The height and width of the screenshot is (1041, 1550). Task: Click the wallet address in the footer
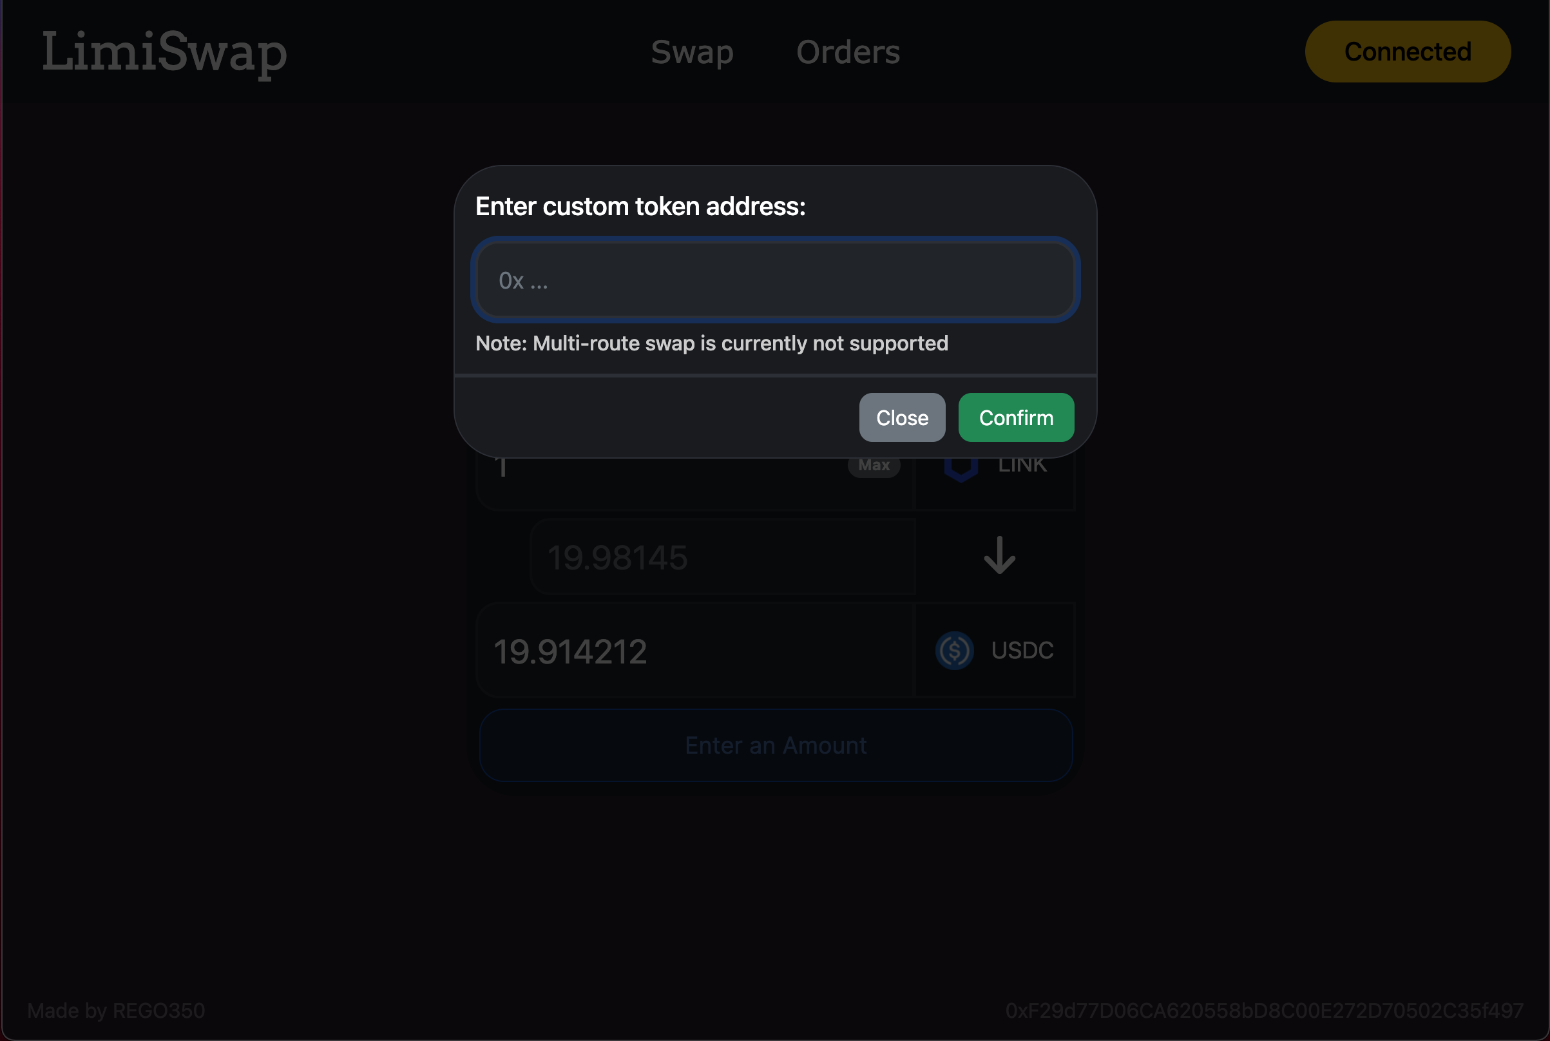pyautogui.click(x=1264, y=1011)
